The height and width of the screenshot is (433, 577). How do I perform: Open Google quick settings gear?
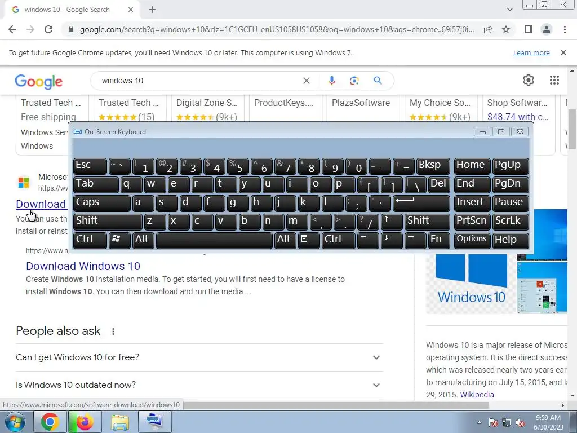coord(529,80)
